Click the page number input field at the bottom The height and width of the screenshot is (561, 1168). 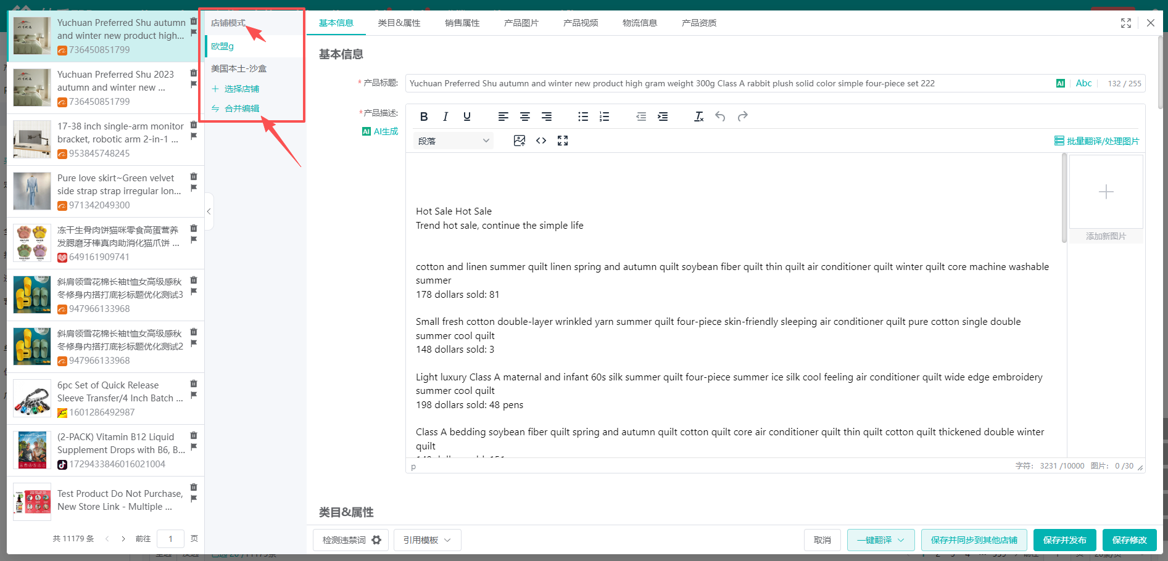click(170, 538)
